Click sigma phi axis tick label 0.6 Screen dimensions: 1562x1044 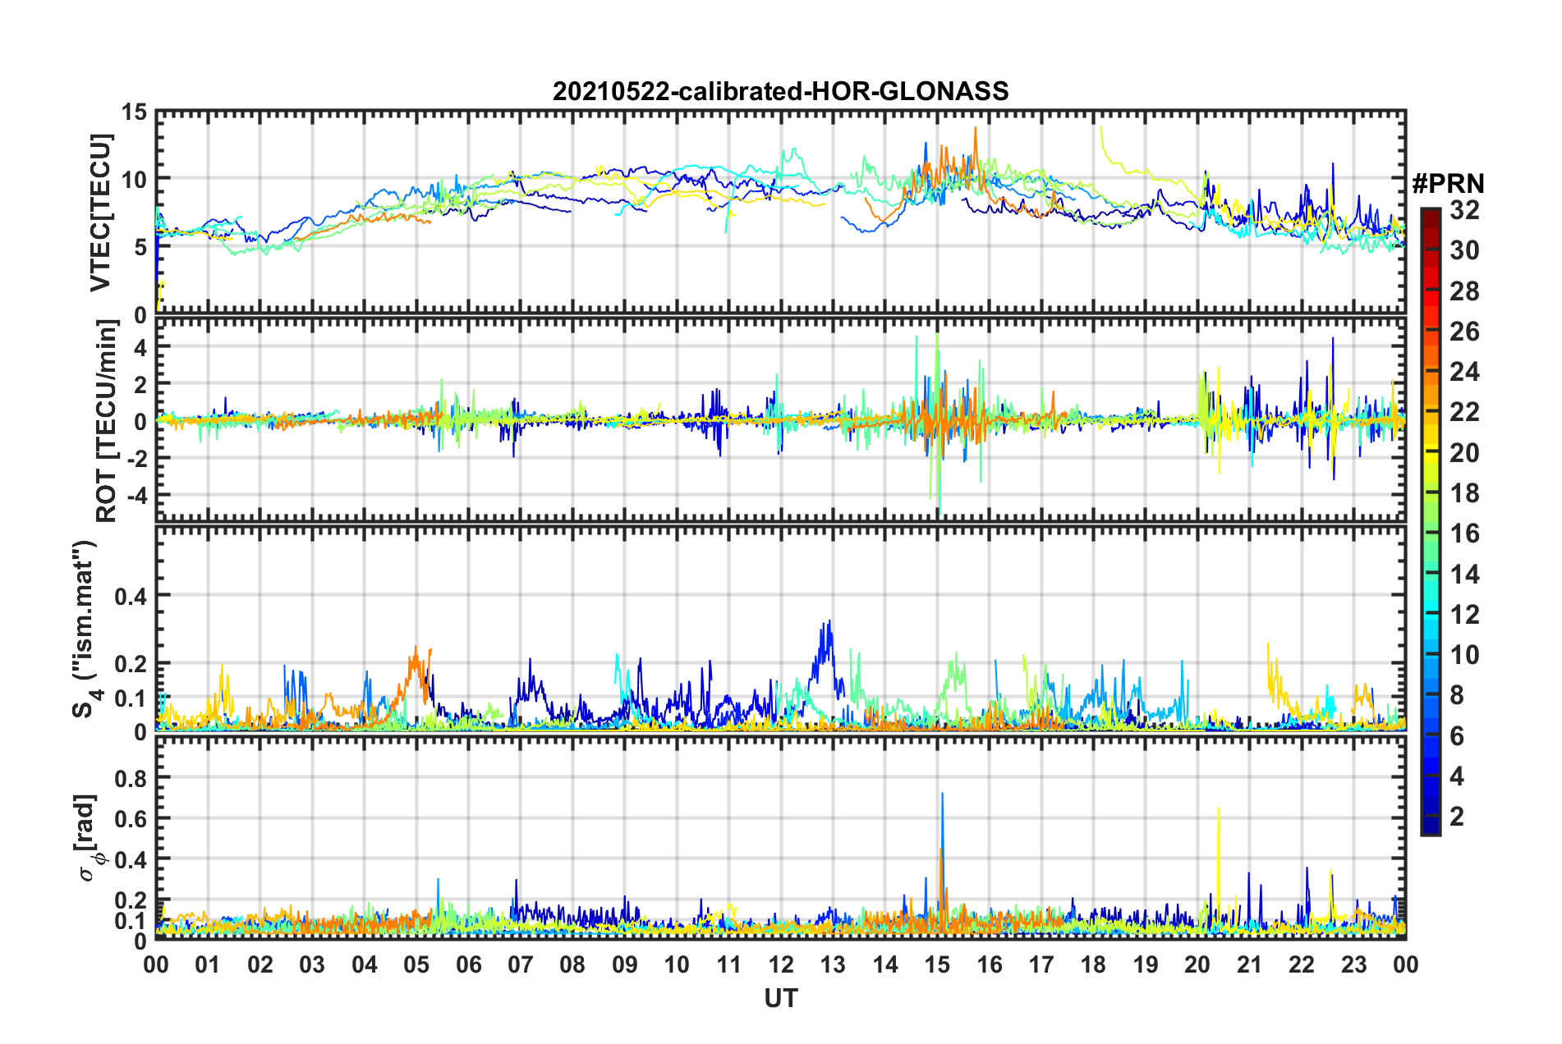(x=131, y=819)
